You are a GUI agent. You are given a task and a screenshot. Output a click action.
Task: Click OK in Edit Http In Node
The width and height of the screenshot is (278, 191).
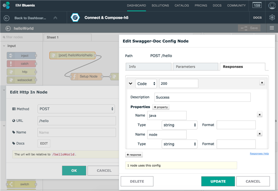(x=74, y=171)
